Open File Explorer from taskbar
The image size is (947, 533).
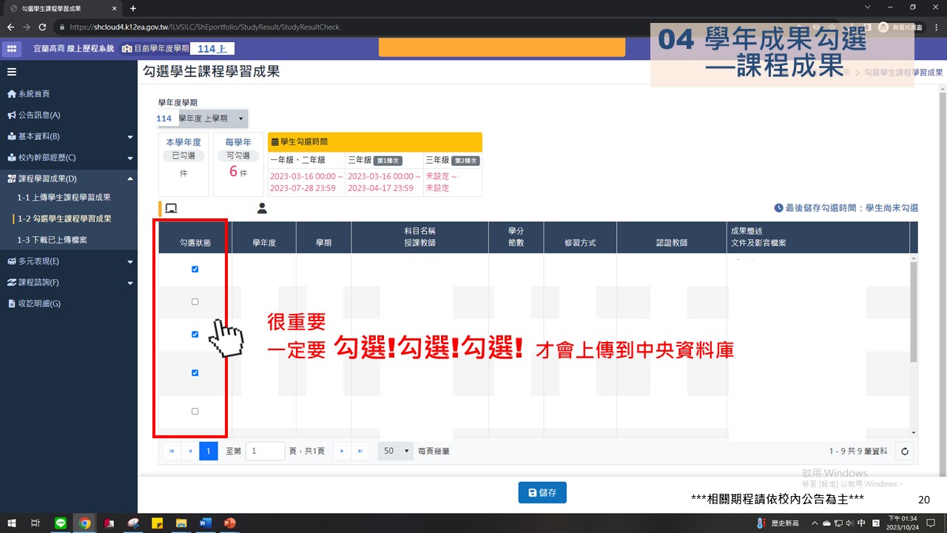[181, 523]
